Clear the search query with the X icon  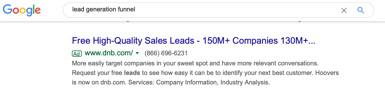click(344, 10)
